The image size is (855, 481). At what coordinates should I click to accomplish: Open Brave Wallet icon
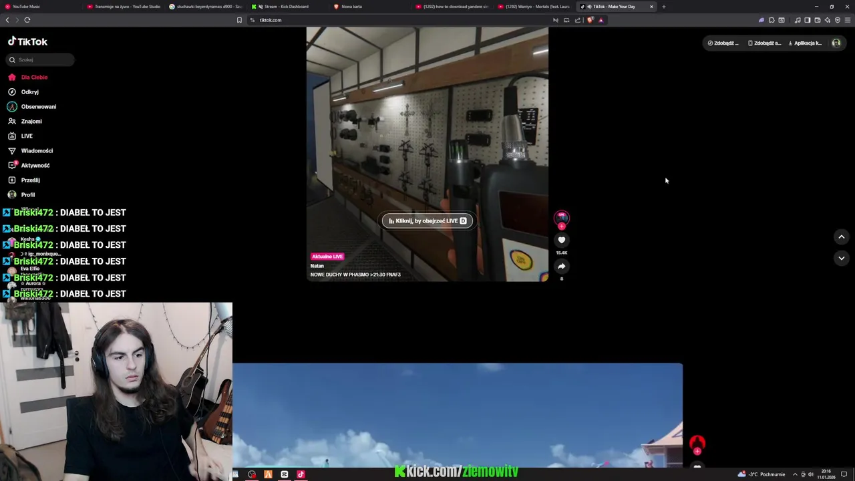tap(818, 20)
